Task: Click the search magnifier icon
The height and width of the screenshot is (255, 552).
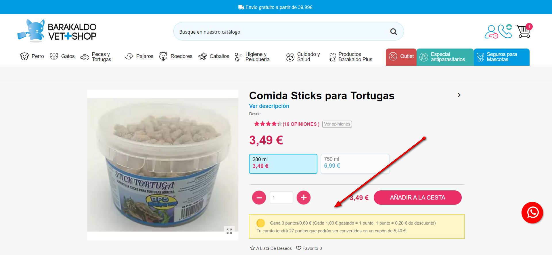Action: point(394,32)
